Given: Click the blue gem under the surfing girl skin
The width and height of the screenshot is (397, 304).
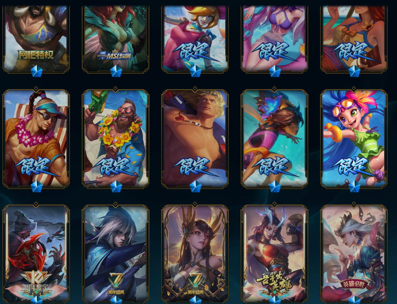Looking at the screenshot, I should click(x=275, y=187).
